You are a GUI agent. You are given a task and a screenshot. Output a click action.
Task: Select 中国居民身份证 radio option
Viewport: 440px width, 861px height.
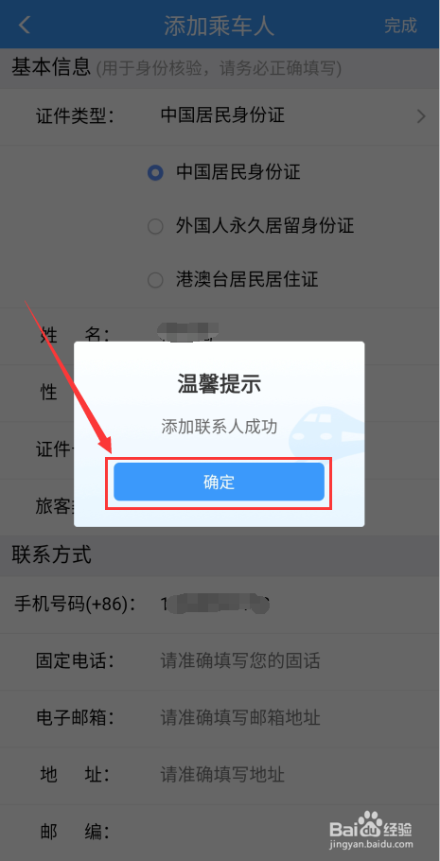tap(155, 173)
